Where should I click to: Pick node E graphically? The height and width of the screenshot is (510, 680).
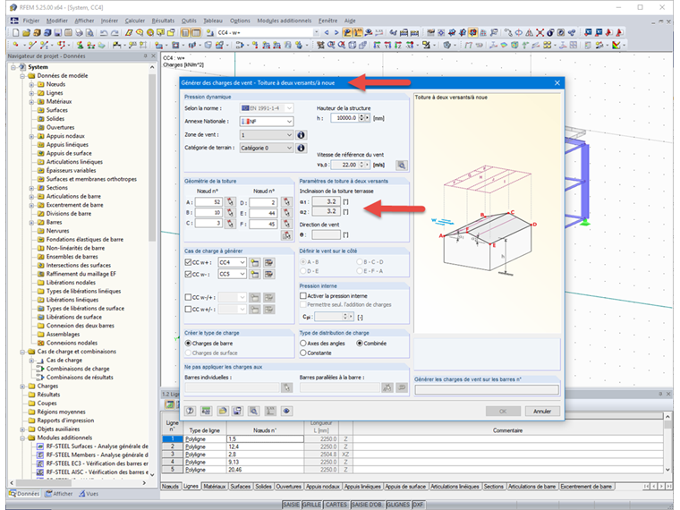[x=286, y=213]
